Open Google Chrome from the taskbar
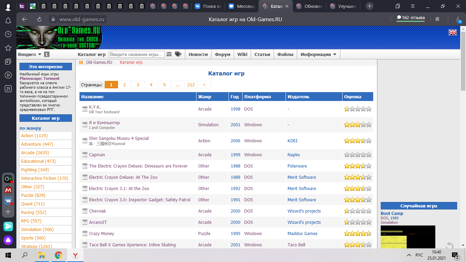466x262 pixels. (59, 255)
